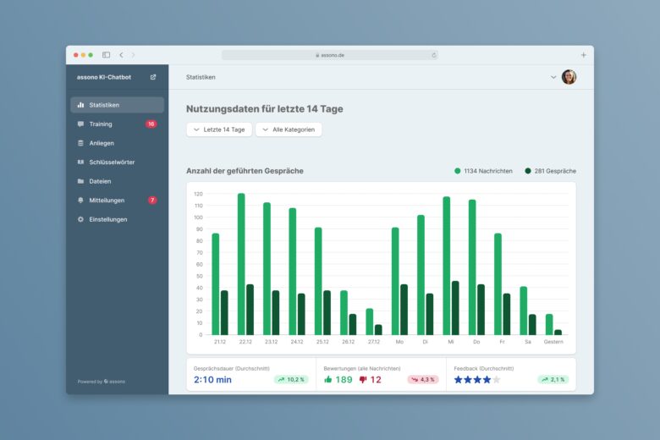Toggle the 1134 Nachrichten legend series

pos(482,171)
